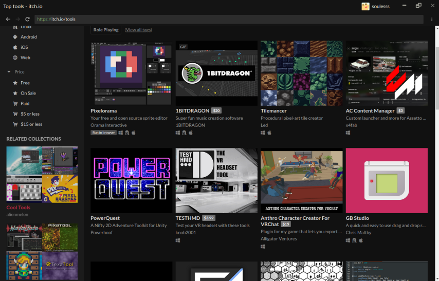
Task: Click the 1BITDRAGON GIF thumbnail
Action: (x=216, y=73)
